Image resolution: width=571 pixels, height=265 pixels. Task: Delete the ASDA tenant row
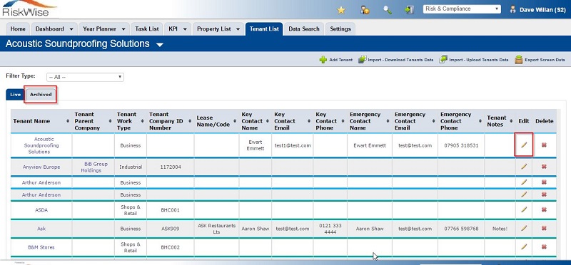click(x=544, y=209)
